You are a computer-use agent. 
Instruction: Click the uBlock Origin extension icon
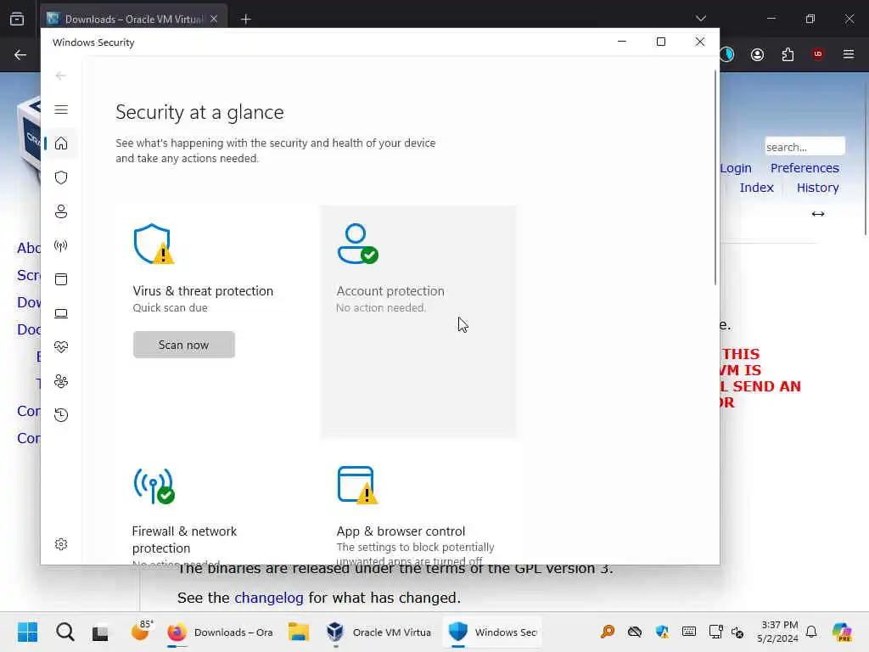pos(817,54)
